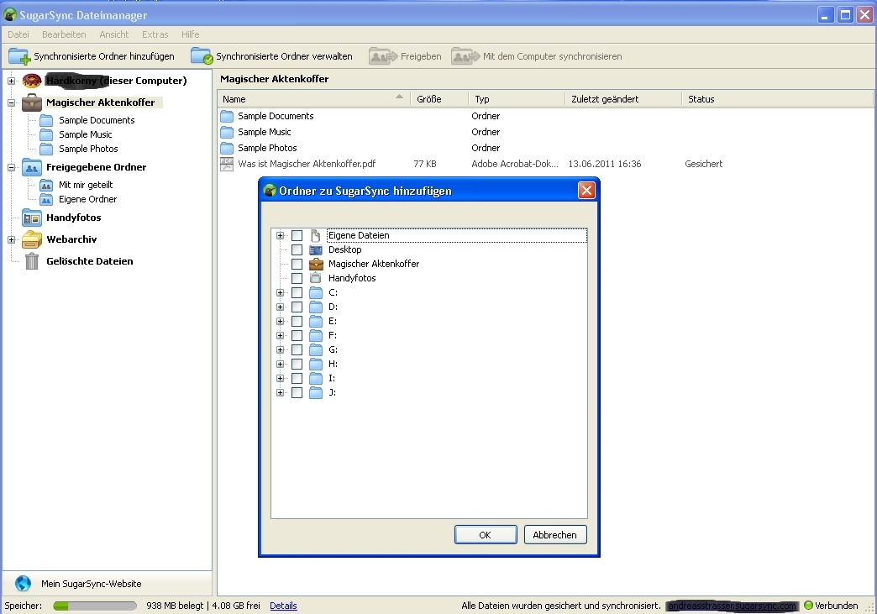
Task: Click the Handyfotos camera icon in dialog
Action: (x=316, y=278)
